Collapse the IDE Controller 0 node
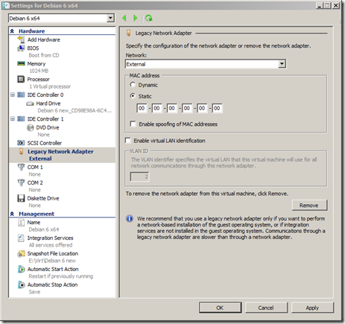345x324 pixels. (x=13, y=95)
